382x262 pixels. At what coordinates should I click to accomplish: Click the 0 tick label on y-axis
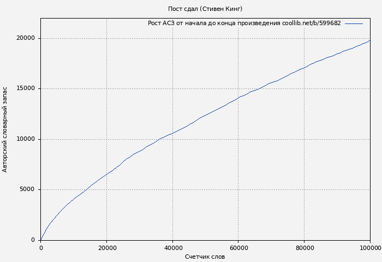pyautogui.click(x=34, y=240)
